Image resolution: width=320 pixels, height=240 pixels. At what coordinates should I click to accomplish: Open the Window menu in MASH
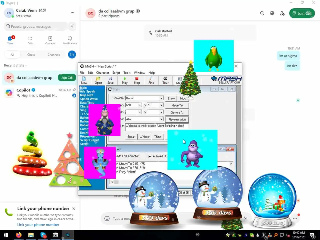click(x=139, y=73)
